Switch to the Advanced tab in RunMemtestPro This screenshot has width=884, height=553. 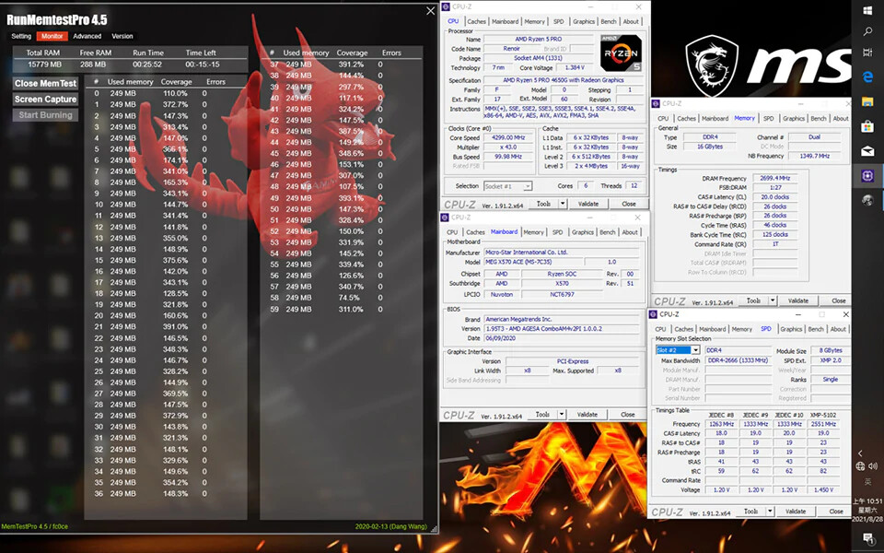pos(87,36)
